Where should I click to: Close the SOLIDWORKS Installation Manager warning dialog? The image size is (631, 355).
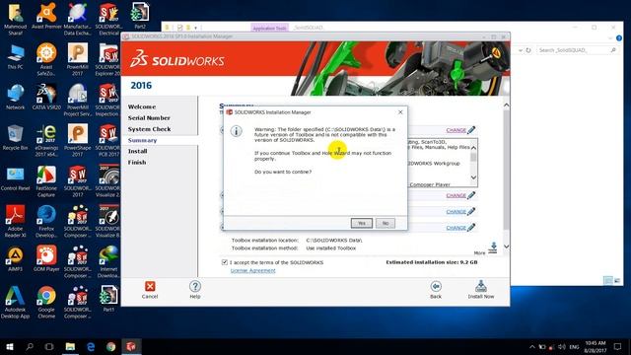tap(400, 112)
